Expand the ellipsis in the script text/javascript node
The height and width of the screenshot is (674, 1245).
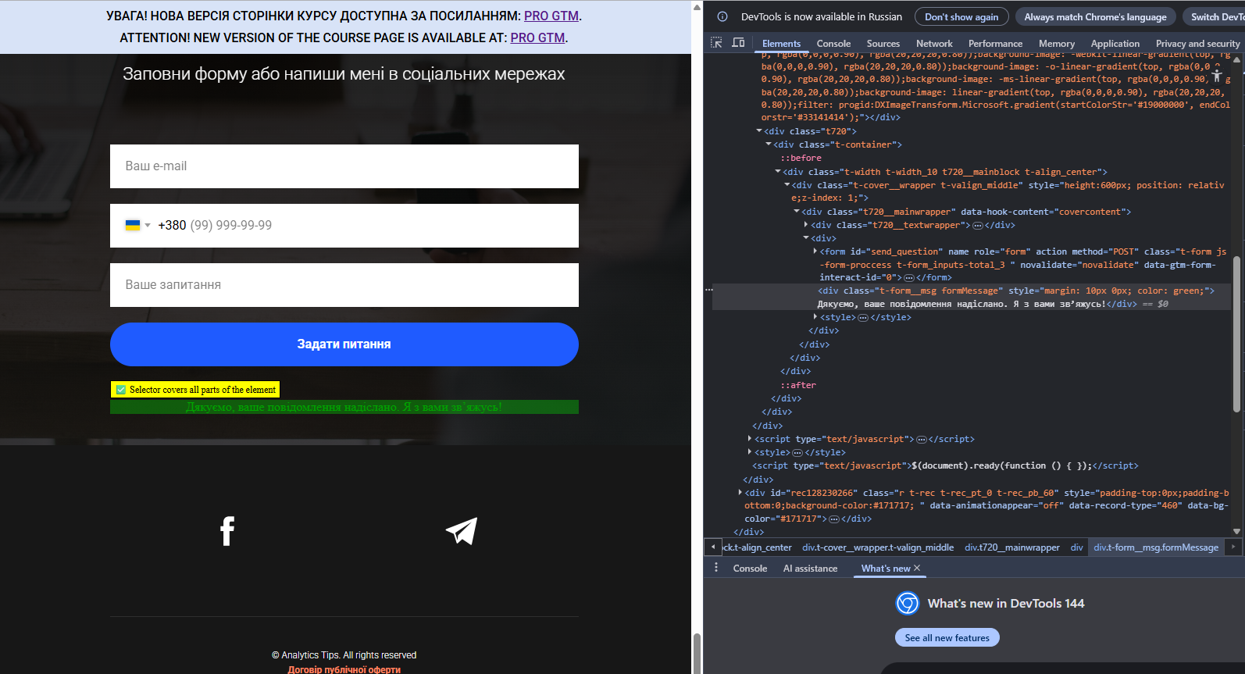tap(922, 439)
